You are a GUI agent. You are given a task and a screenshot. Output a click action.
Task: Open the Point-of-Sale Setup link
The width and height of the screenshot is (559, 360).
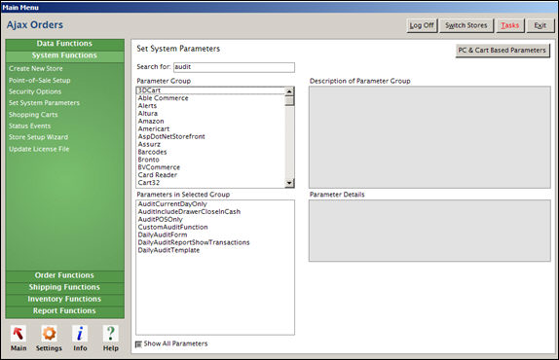40,80
